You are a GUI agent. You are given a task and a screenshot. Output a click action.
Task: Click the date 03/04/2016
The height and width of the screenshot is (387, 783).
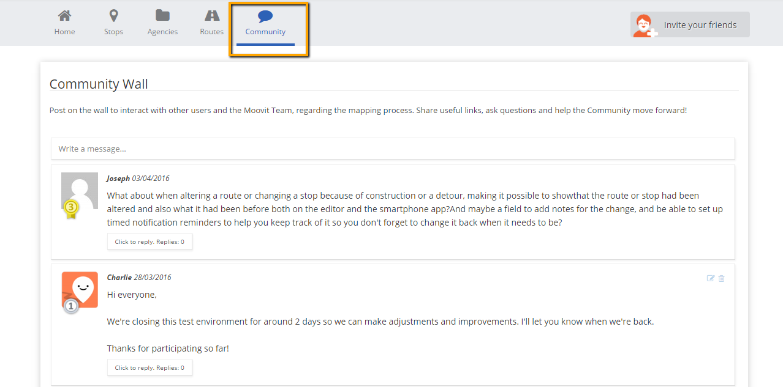pos(151,179)
